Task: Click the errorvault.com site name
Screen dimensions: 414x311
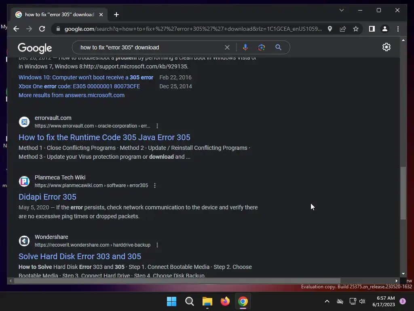Action: (53, 118)
